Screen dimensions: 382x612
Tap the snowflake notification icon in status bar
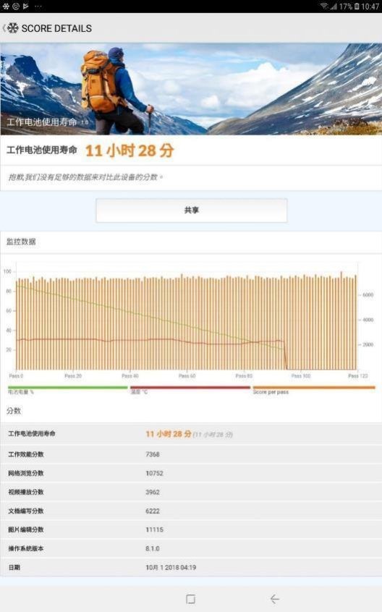click(x=6, y=7)
